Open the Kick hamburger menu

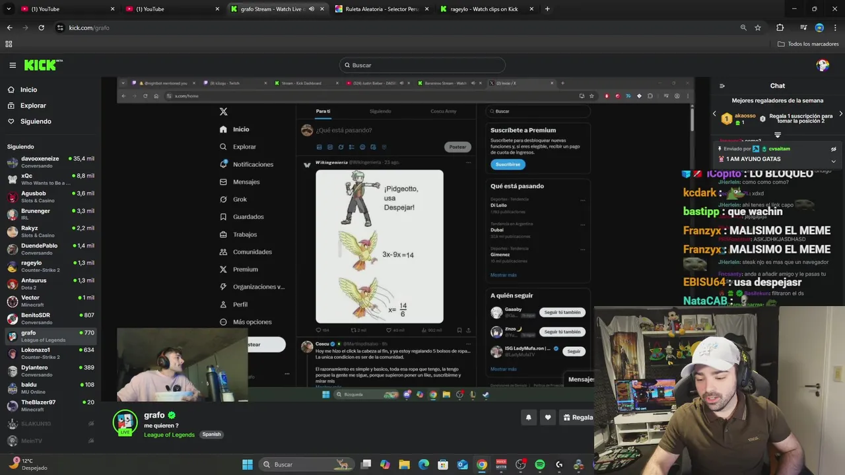tap(13, 65)
